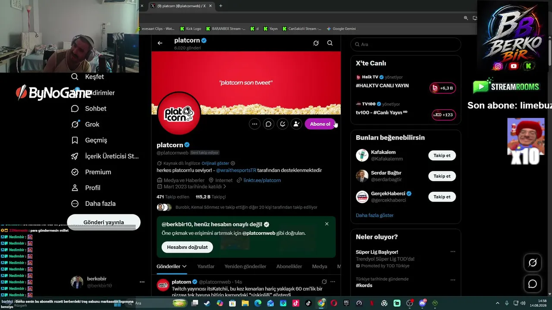
Task: Open mutual followers line mentioning Burobir
Action: coord(246,207)
